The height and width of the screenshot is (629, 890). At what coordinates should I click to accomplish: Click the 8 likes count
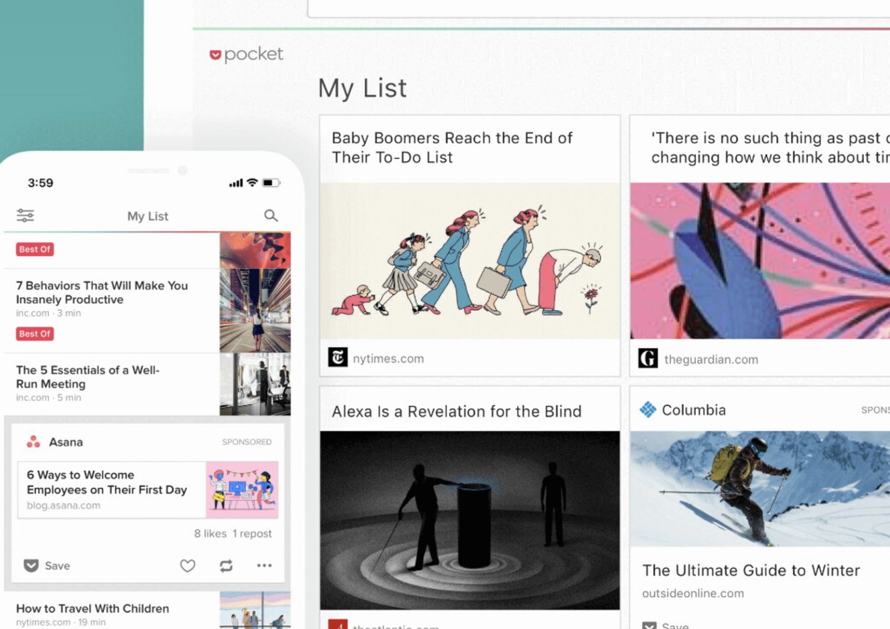tap(210, 533)
